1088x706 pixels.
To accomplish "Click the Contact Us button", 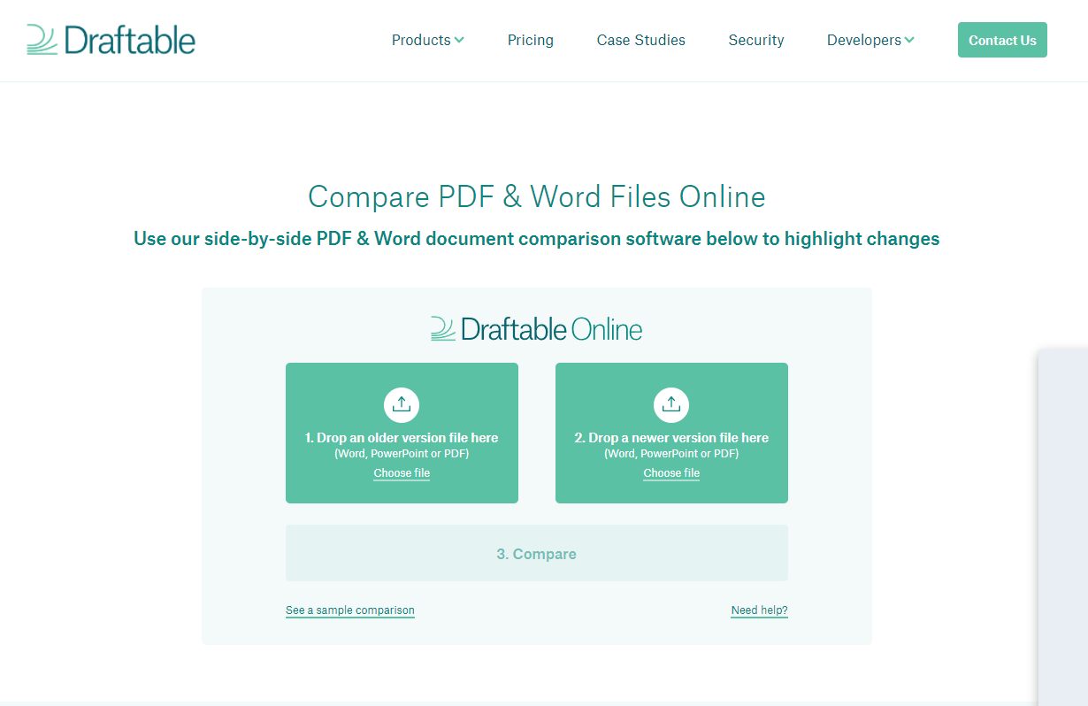I will coord(1002,40).
